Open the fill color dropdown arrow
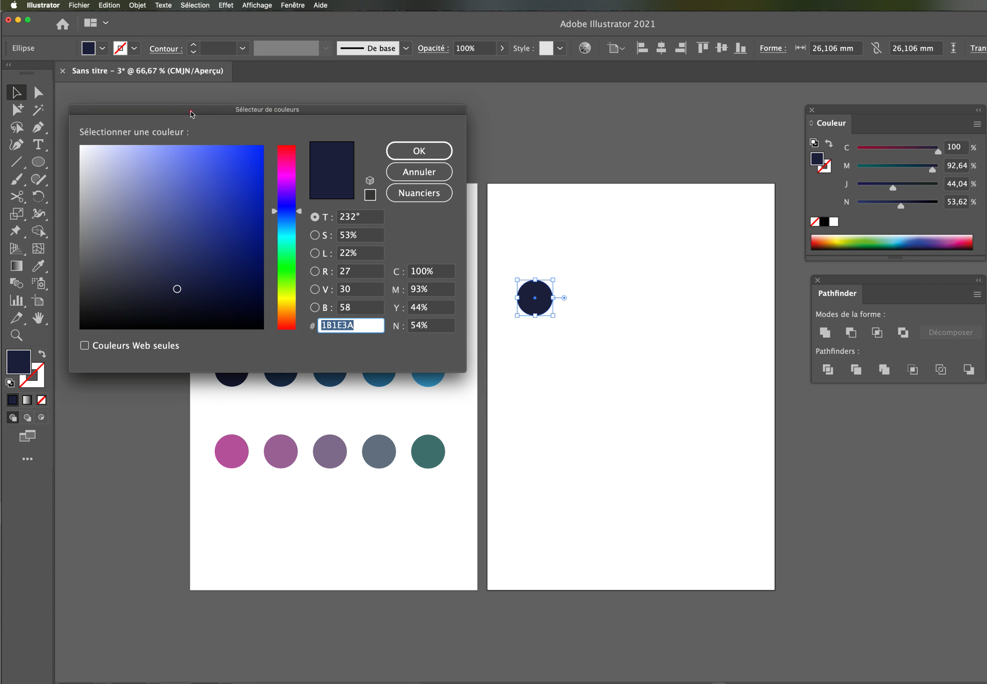The width and height of the screenshot is (987, 684). pyautogui.click(x=102, y=48)
